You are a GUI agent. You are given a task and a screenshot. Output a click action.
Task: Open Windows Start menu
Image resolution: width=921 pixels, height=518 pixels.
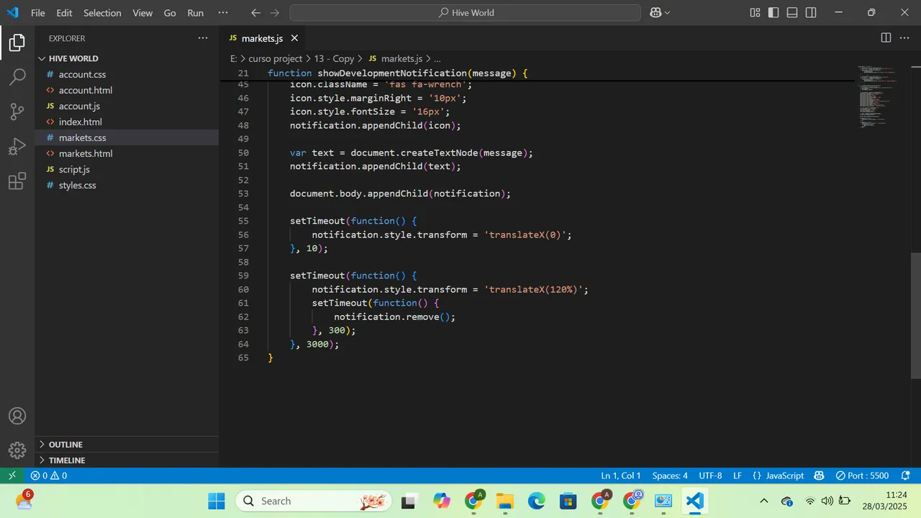(217, 501)
